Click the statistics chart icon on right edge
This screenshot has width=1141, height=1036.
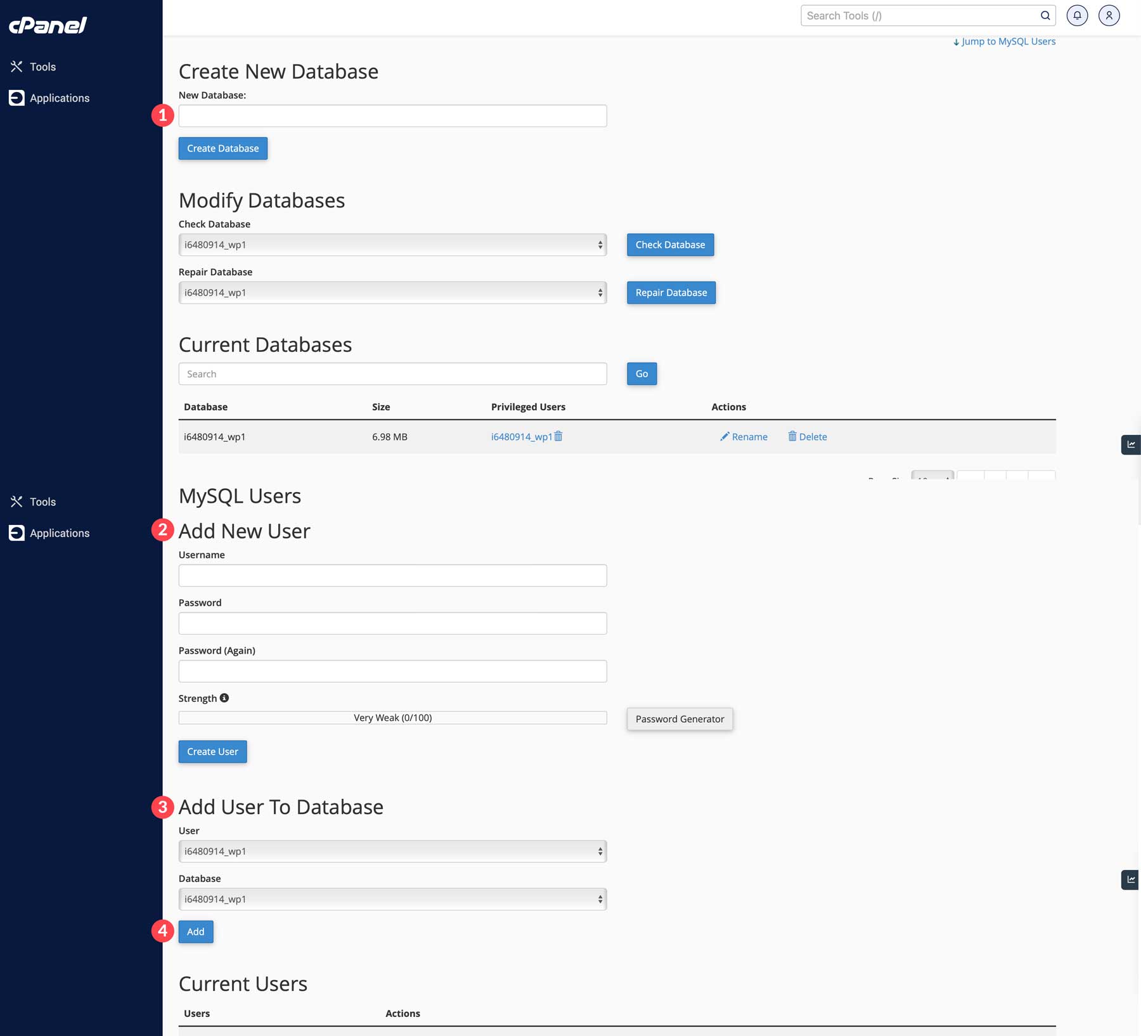[1131, 444]
